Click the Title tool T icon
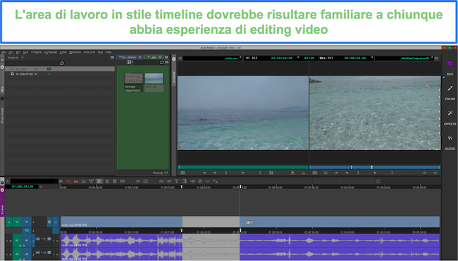 [x=177, y=181]
